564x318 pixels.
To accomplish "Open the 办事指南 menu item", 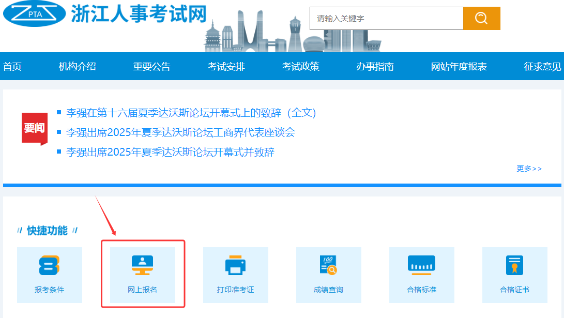I will tap(374, 66).
